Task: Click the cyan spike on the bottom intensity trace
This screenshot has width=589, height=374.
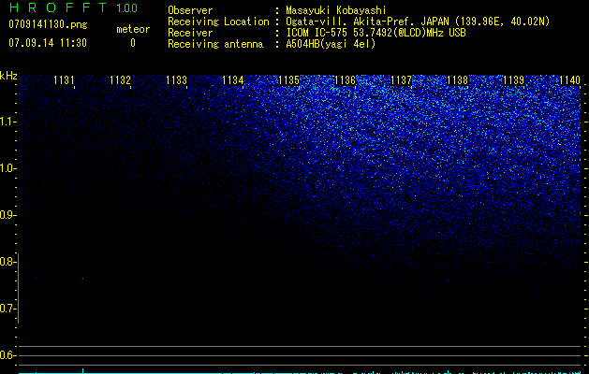Action: click(82, 370)
